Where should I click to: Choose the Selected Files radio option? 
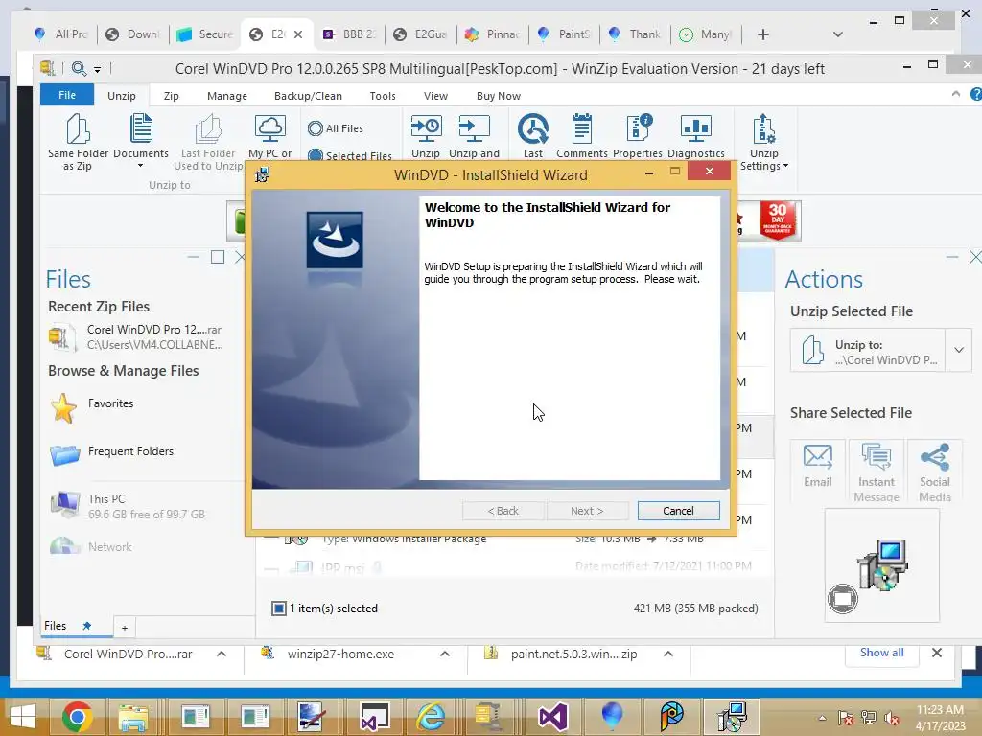click(349, 155)
